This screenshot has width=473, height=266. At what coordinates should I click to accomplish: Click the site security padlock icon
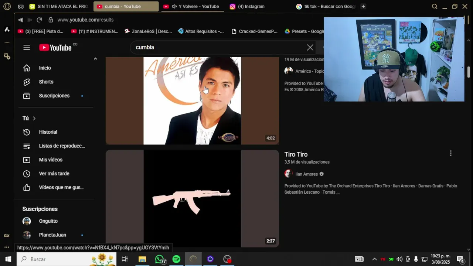tap(51, 20)
